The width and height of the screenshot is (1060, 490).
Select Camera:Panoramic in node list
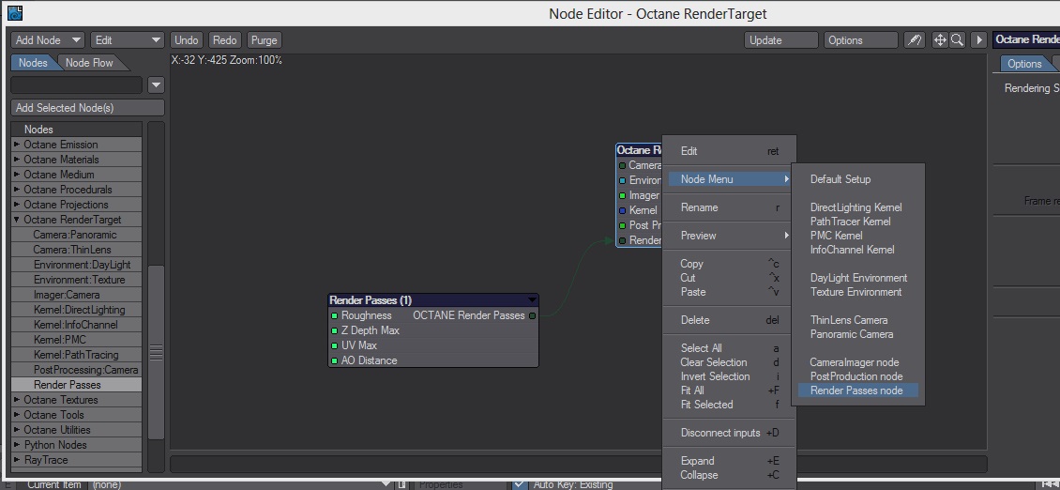click(x=77, y=234)
